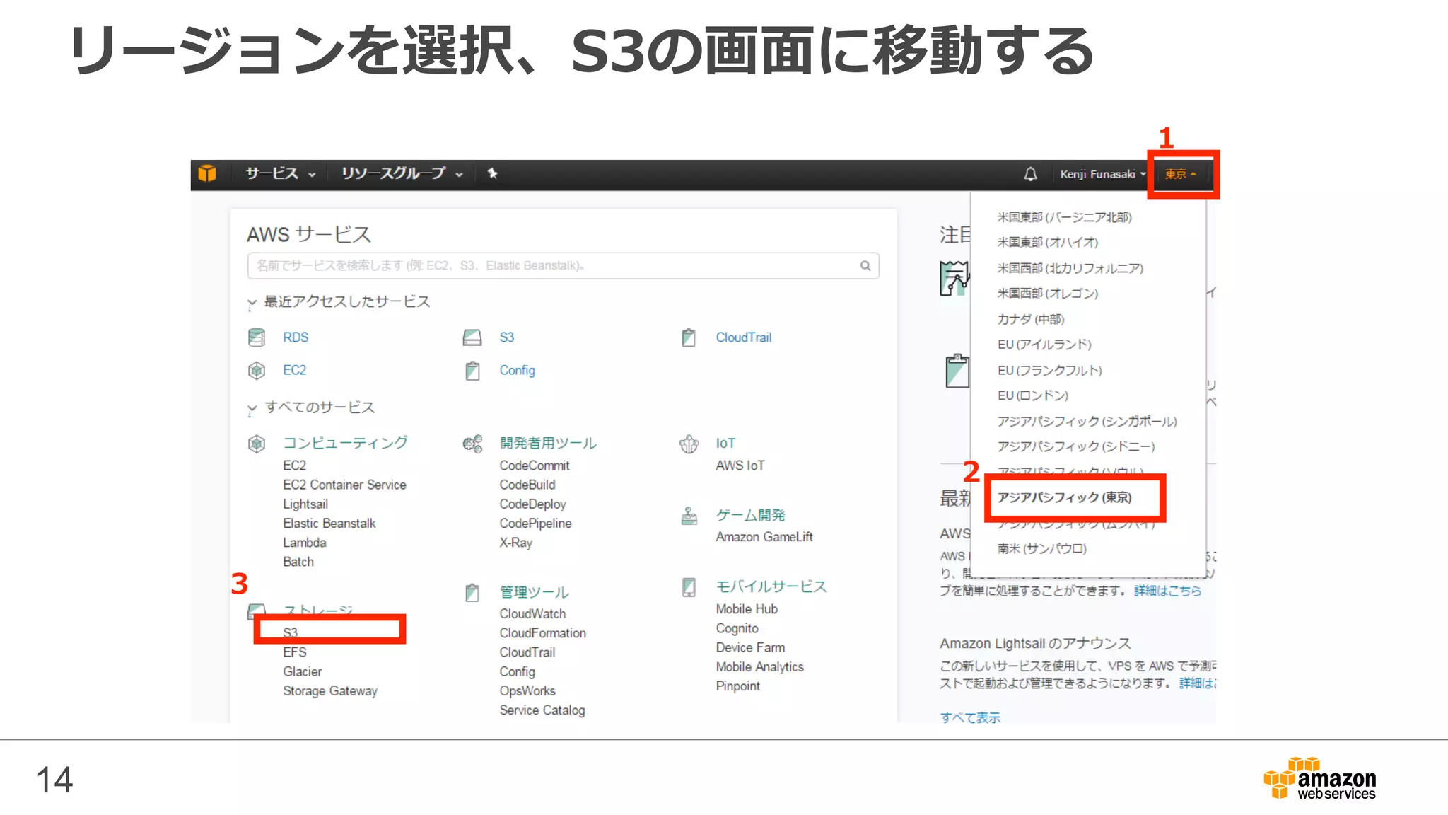1448x815 pixels.
Task: Click the すべて表示 link
Action: click(970, 717)
